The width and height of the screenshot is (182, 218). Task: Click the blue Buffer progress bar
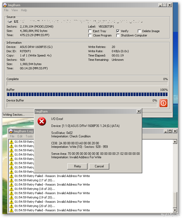click(x=87, y=94)
